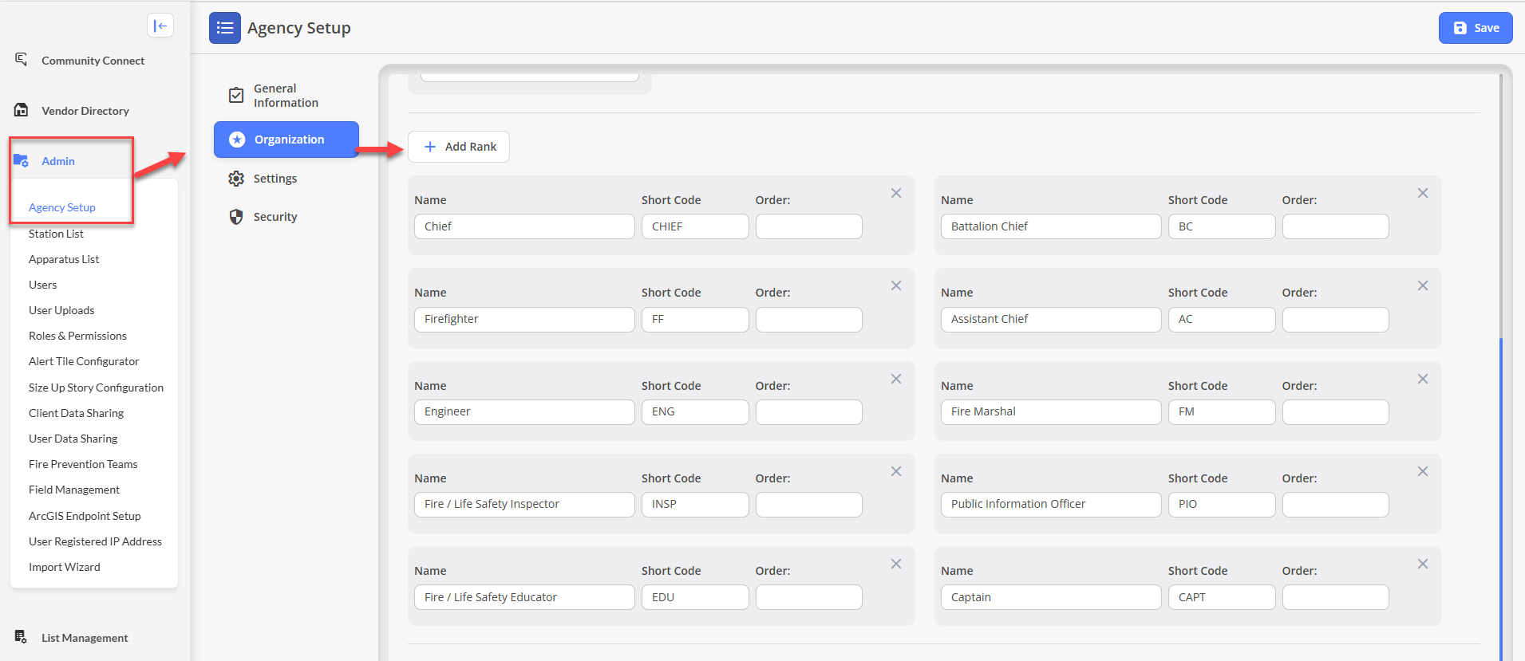Image resolution: width=1525 pixels, height=661 pixels.
Task: Delete the Battalion Chief rank card
Action: [1422, 193]
